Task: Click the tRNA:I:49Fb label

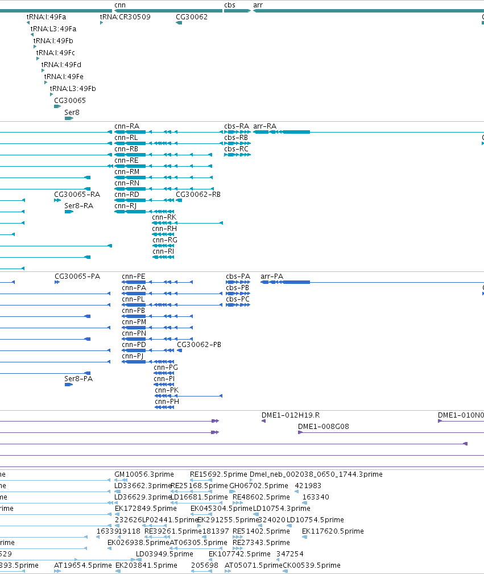Action: (x=53, y=40)
